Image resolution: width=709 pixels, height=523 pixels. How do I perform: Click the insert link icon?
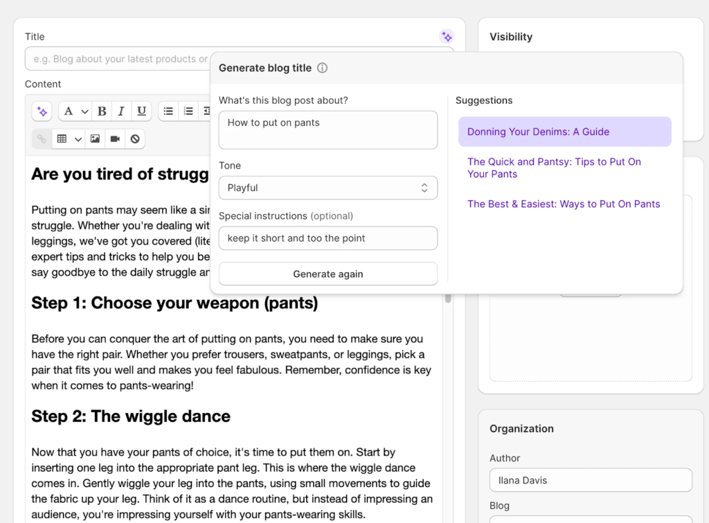42,139
